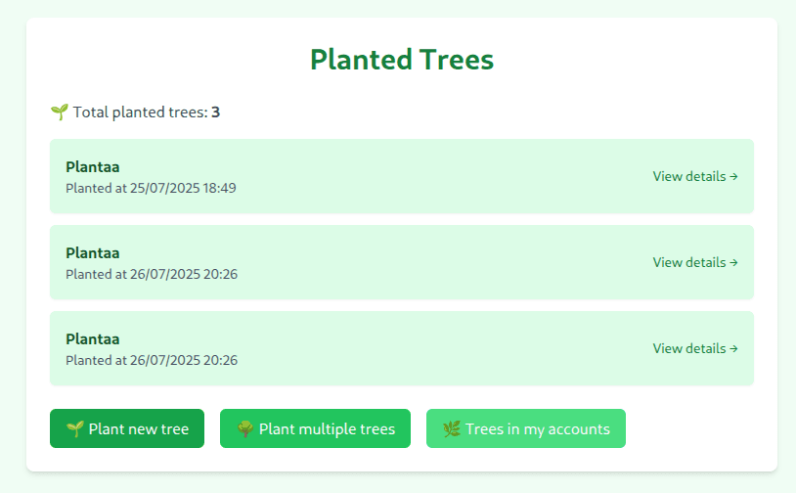The image size is (796, 493).
Task: Open Trees in my accounts
Action: click(525, 429)
